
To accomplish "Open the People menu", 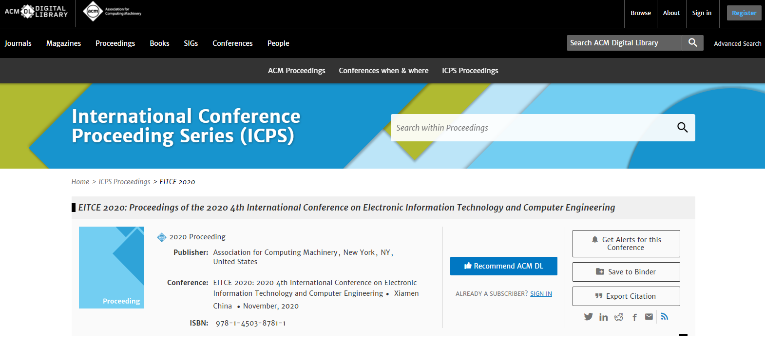I will pos(278,43).
